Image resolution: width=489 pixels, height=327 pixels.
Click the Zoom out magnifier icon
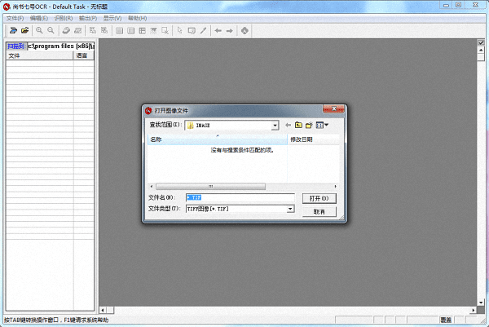click(x=51, y=30)
